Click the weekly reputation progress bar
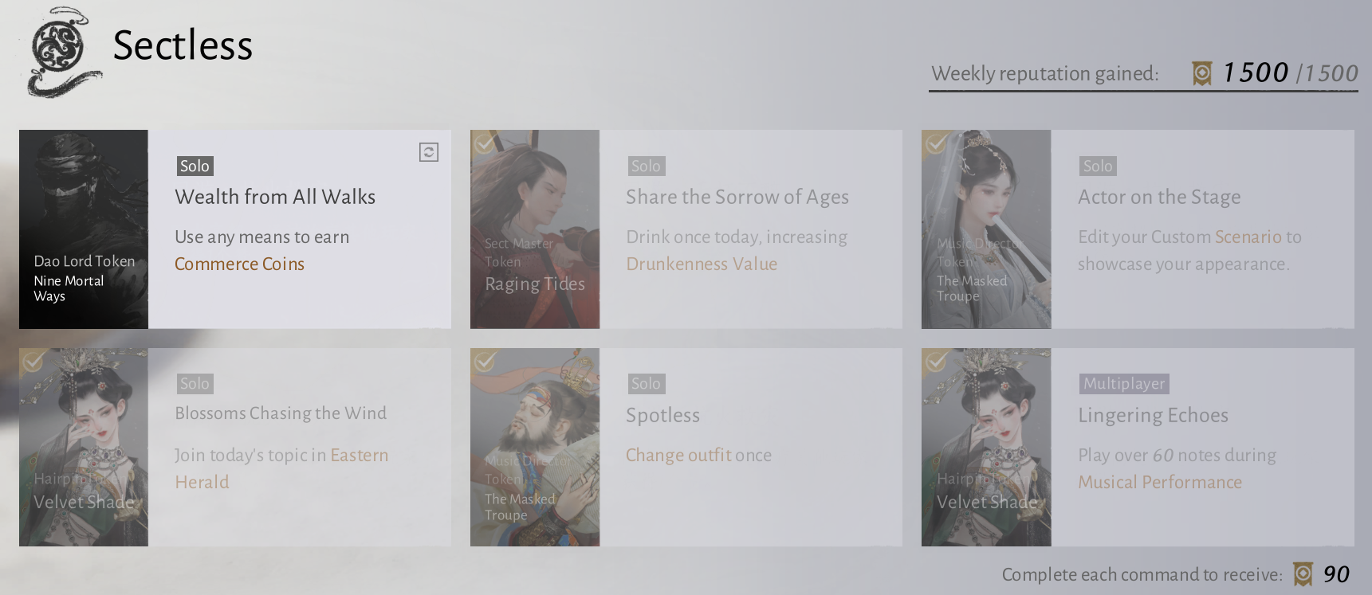 (1142, 91)
